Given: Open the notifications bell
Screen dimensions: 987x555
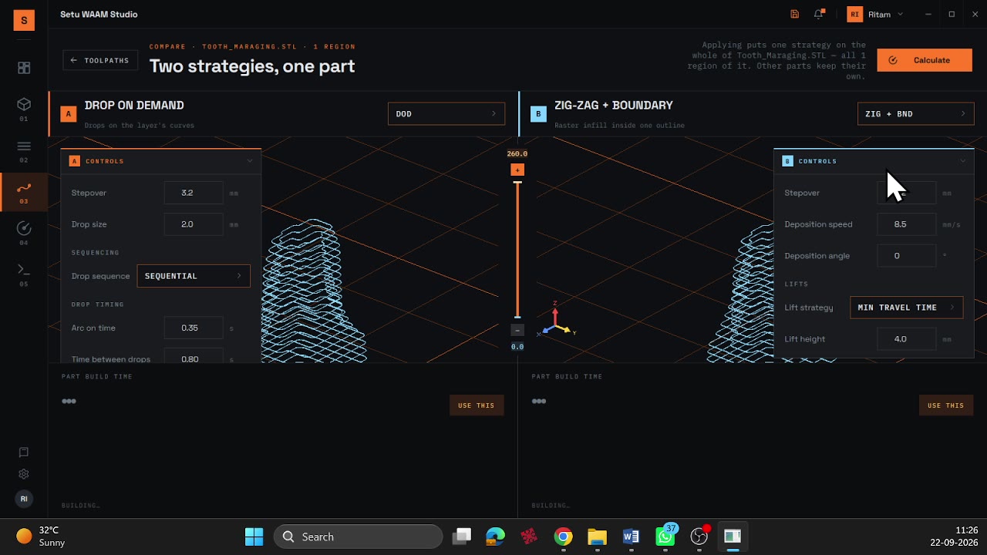Looking at the screenshot, I should click(x=818, y=14).
